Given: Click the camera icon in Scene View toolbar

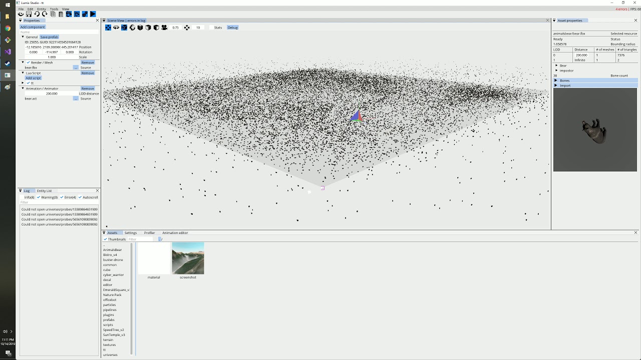Looking at the screenshot, I should tap(164, 27).
